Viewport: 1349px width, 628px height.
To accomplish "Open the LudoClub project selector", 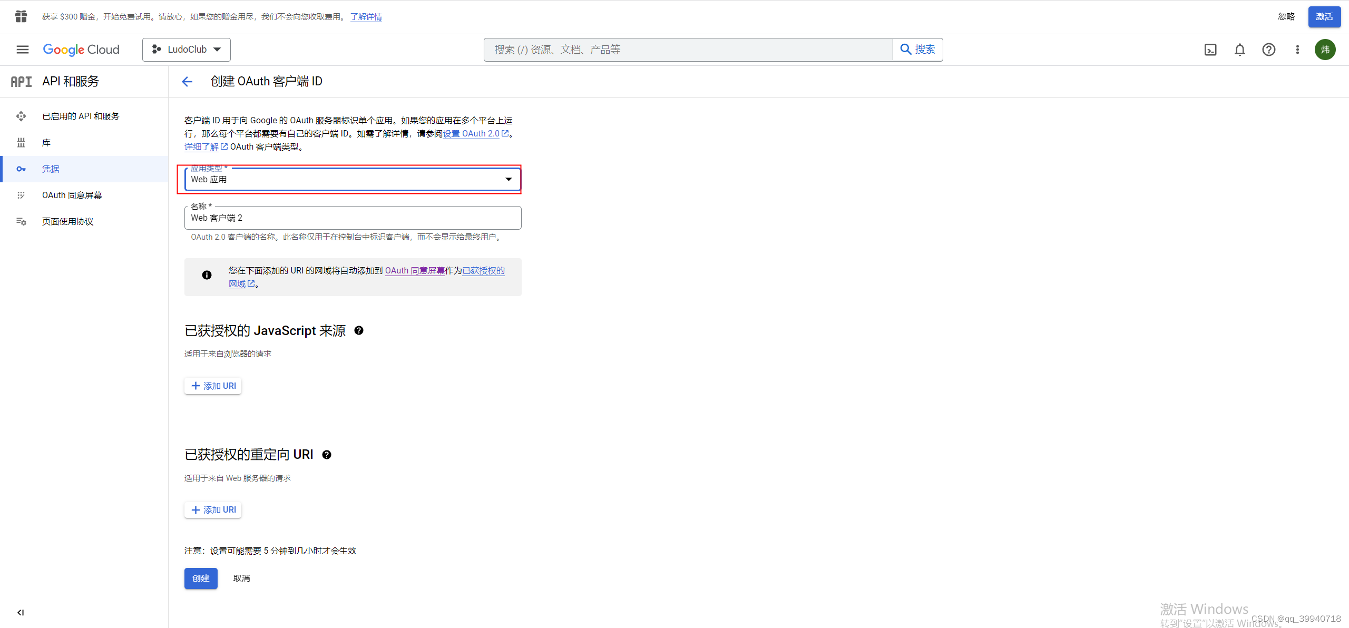I will point(187,50).
